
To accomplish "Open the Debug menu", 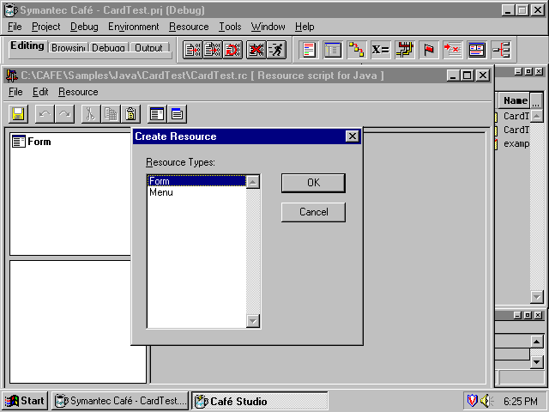I will pyautogui.click(x=84, y=27).
